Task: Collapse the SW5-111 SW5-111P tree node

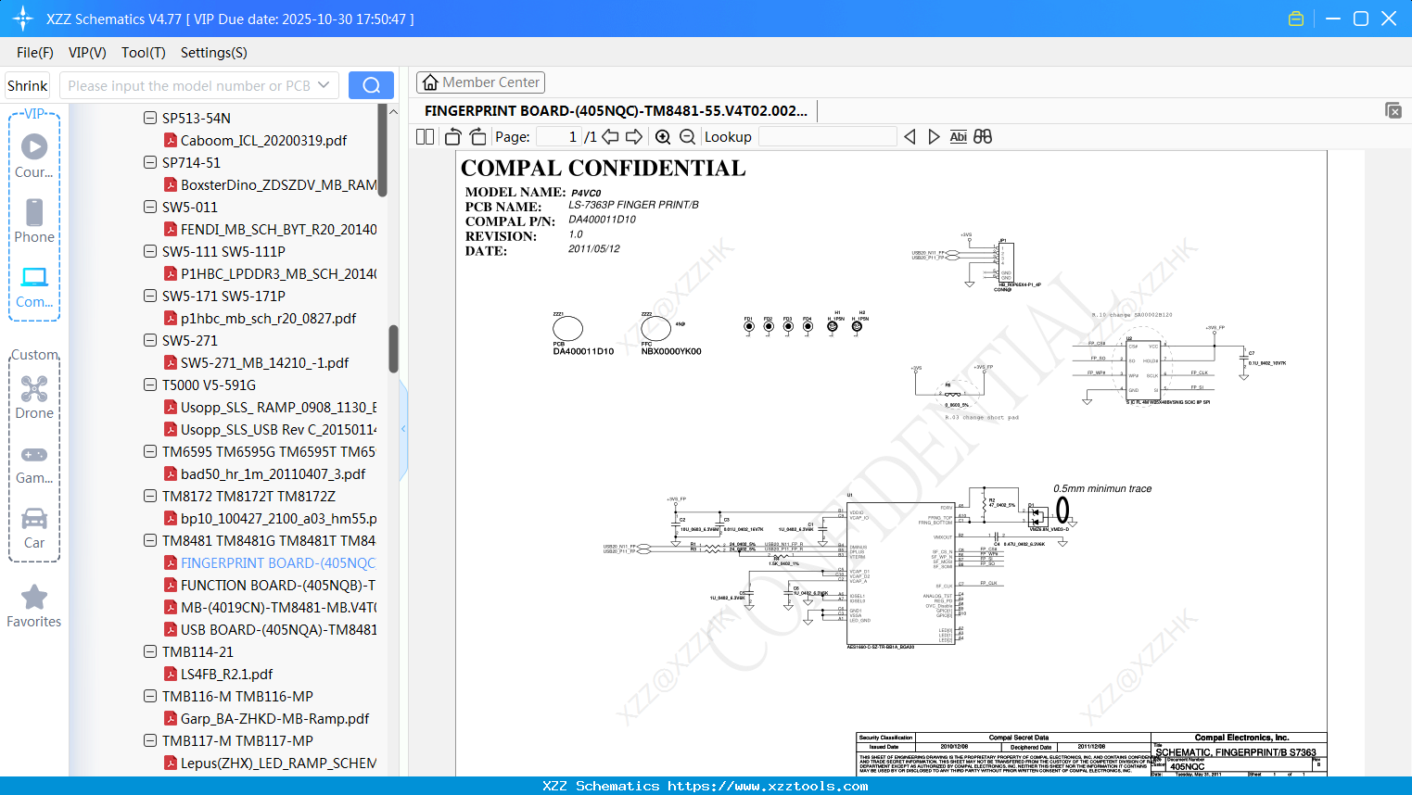Action: click(x=150, y=251)
